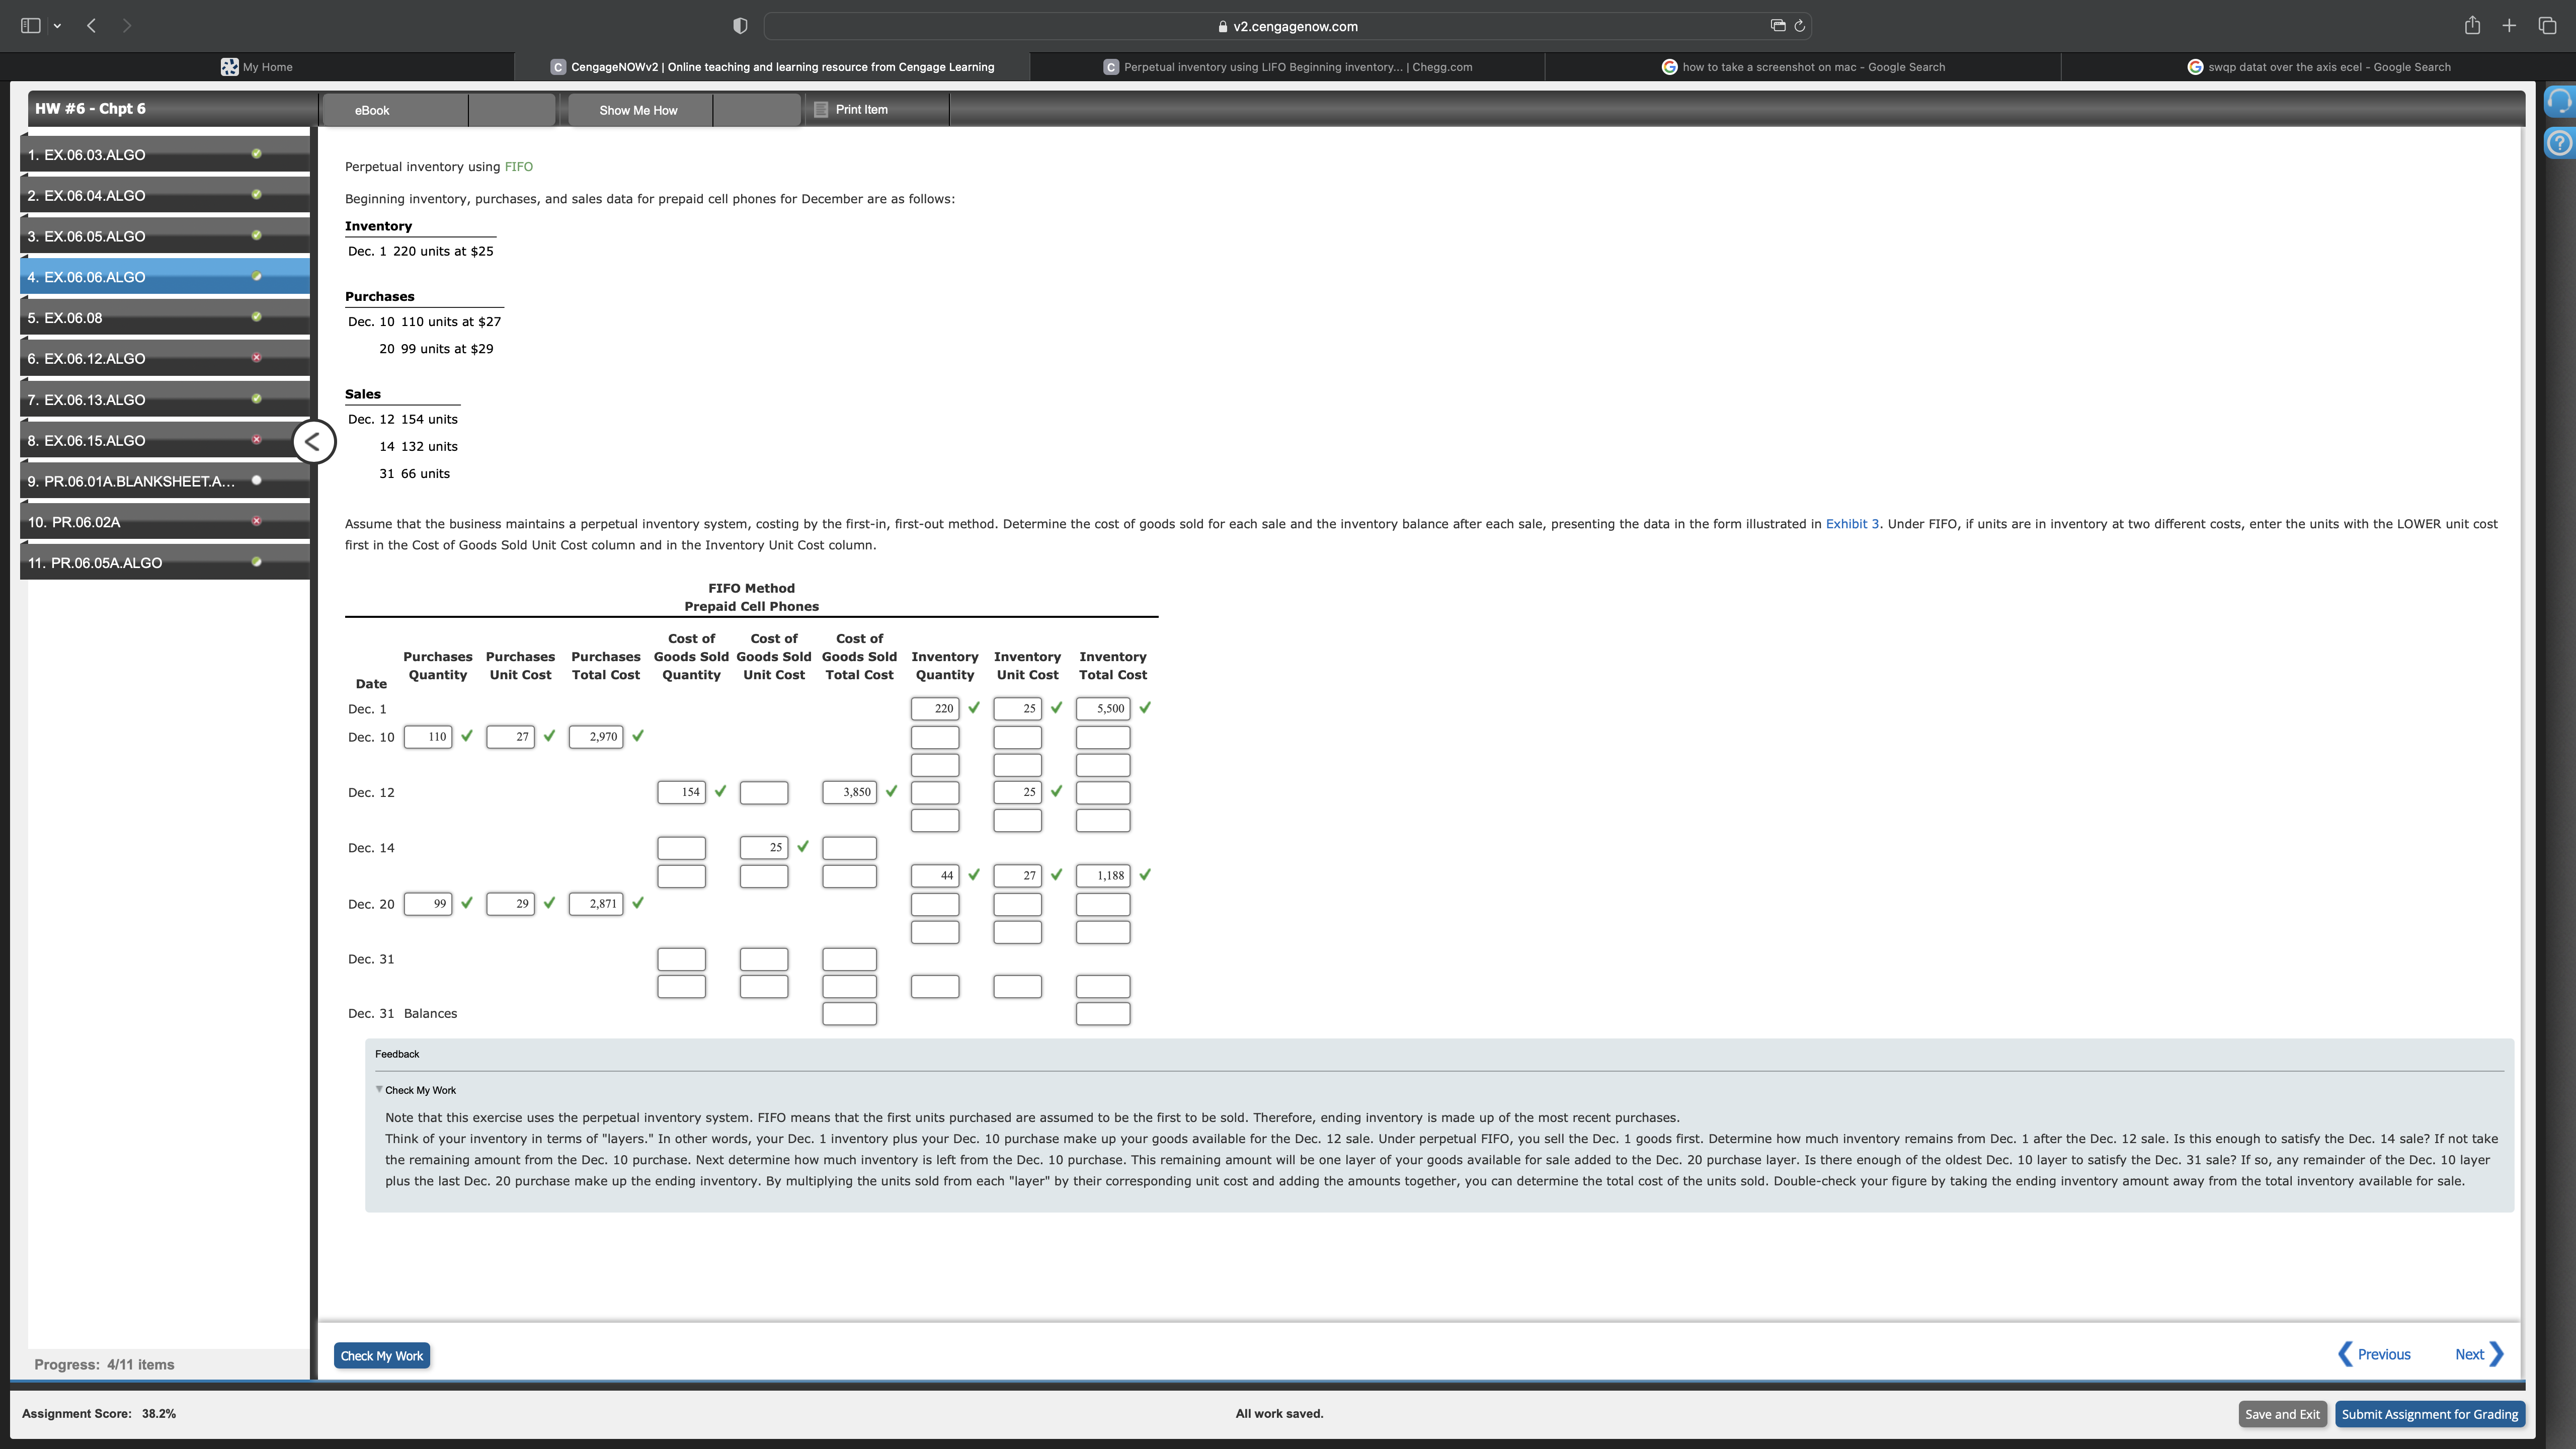Click the new tab plus icon

pos(2509,26)
